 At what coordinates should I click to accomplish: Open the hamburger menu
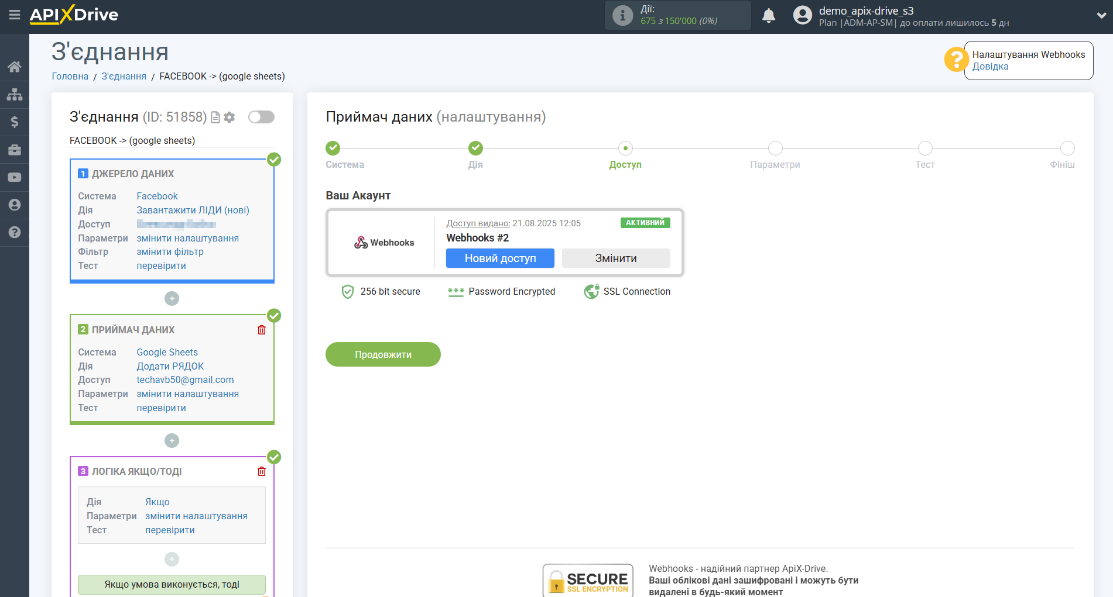pyautogui.click(x=15, y=15)
